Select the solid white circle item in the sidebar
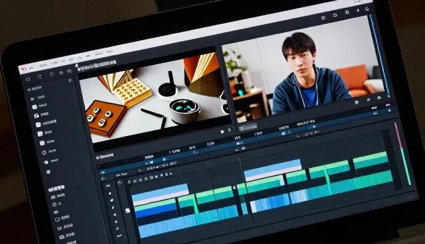425x244 pixels. tap(46, 162)
